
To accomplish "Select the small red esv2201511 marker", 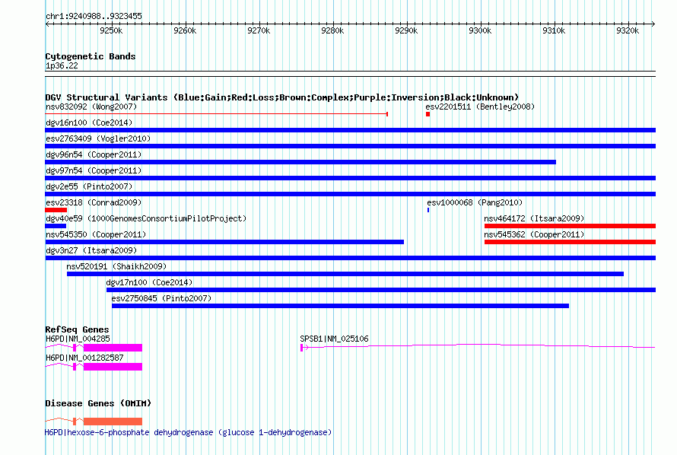I will pyautogui.click(x=427, y=114).
